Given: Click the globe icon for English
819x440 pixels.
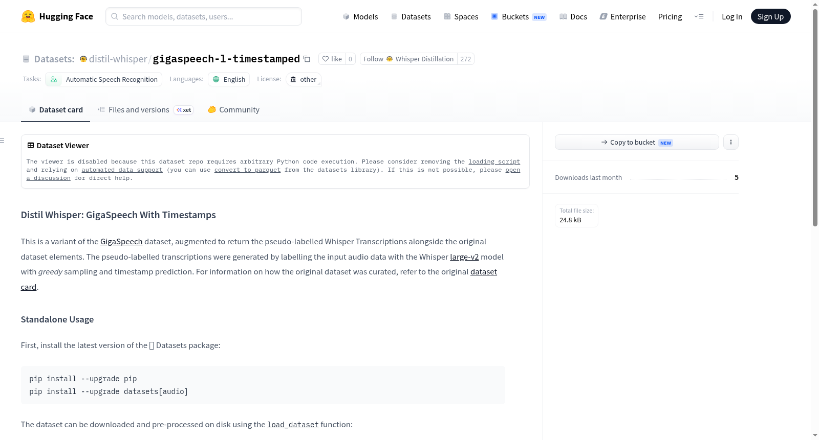Looking at the screenshot, I should [216, 79].
